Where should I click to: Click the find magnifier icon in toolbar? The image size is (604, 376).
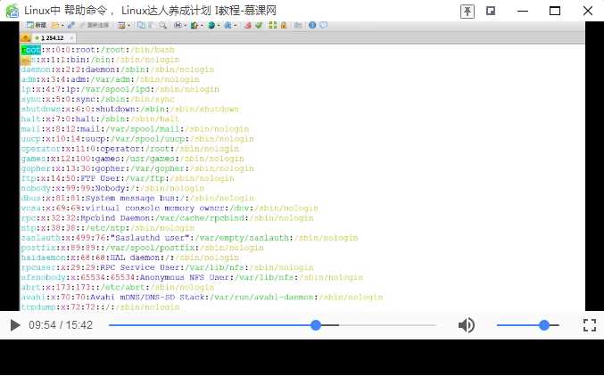162,26
